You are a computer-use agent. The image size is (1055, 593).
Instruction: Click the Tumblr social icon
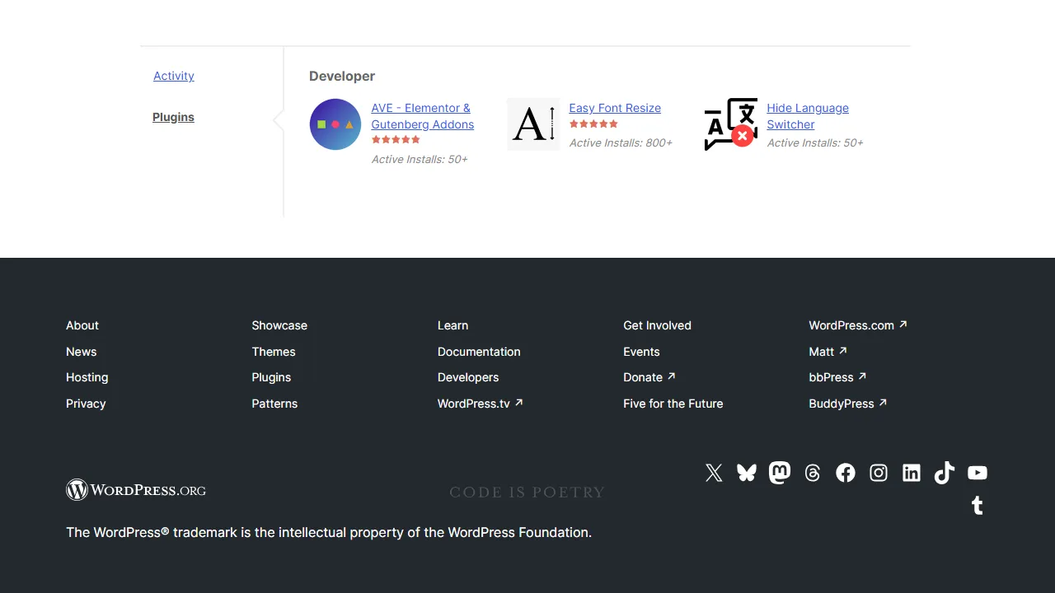(977, 506)
